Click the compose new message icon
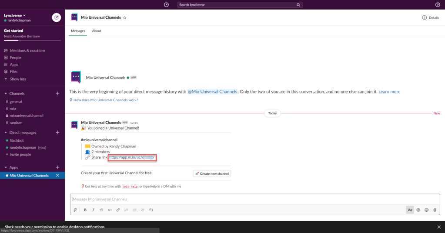This screenshot has width=445, height=233. click(x=56, y=17)
